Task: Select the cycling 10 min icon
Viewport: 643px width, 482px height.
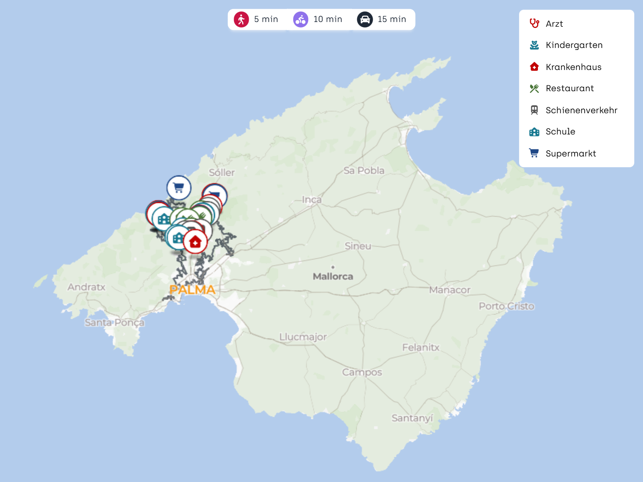Action: [301, 19]
